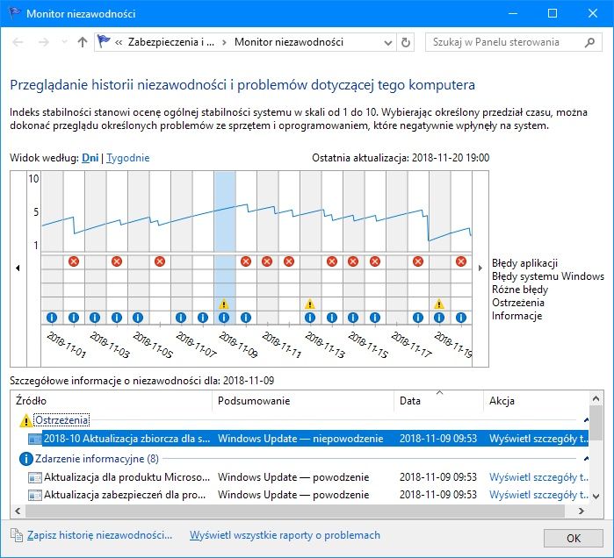The height and width of the screenshot is (558, 614).
Task: Click the application error icon for 2018-11-04
Action: coord(117,261)
